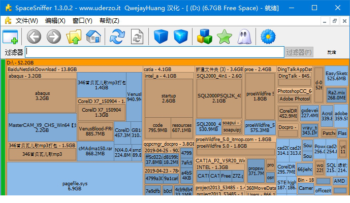Select the D:\ - 52.2GB root header
350x203 pixels.
(x=178, y=63)
